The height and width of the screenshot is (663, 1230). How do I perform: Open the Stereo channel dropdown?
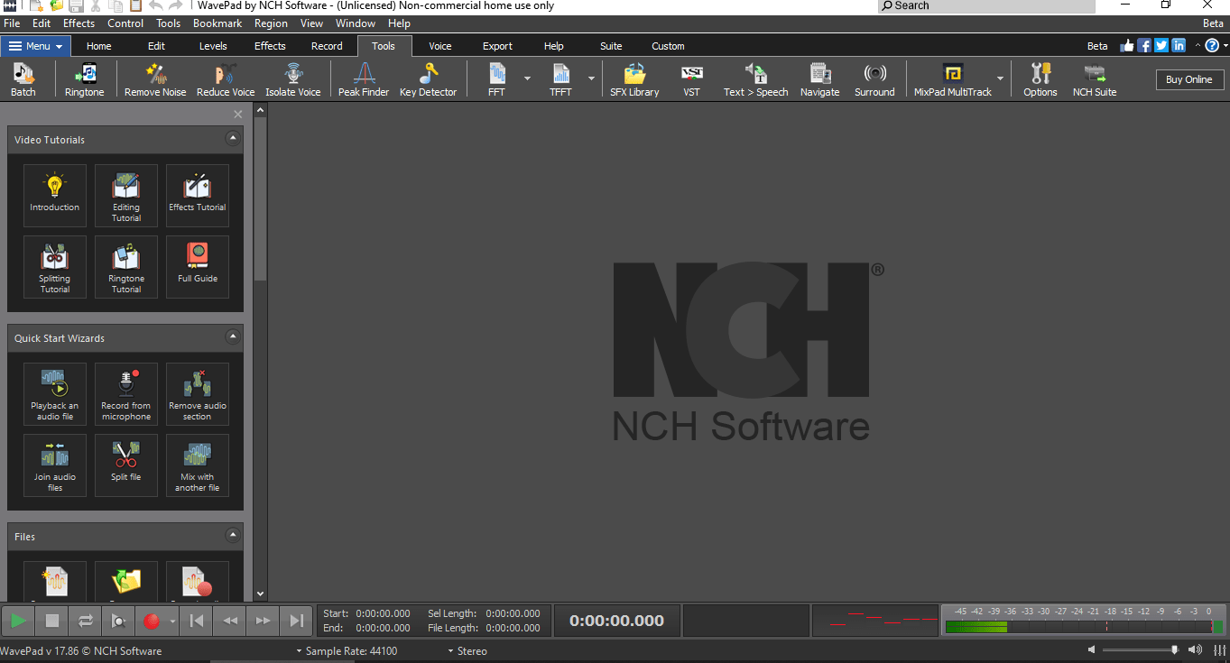(467, 650)
